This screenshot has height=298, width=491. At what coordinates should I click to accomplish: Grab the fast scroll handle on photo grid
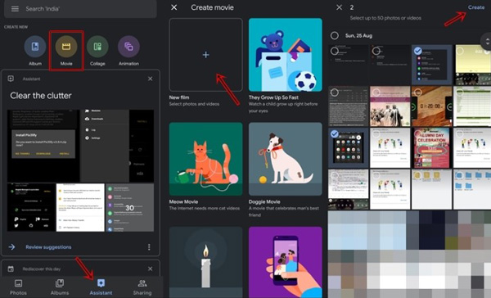[486, 41]
